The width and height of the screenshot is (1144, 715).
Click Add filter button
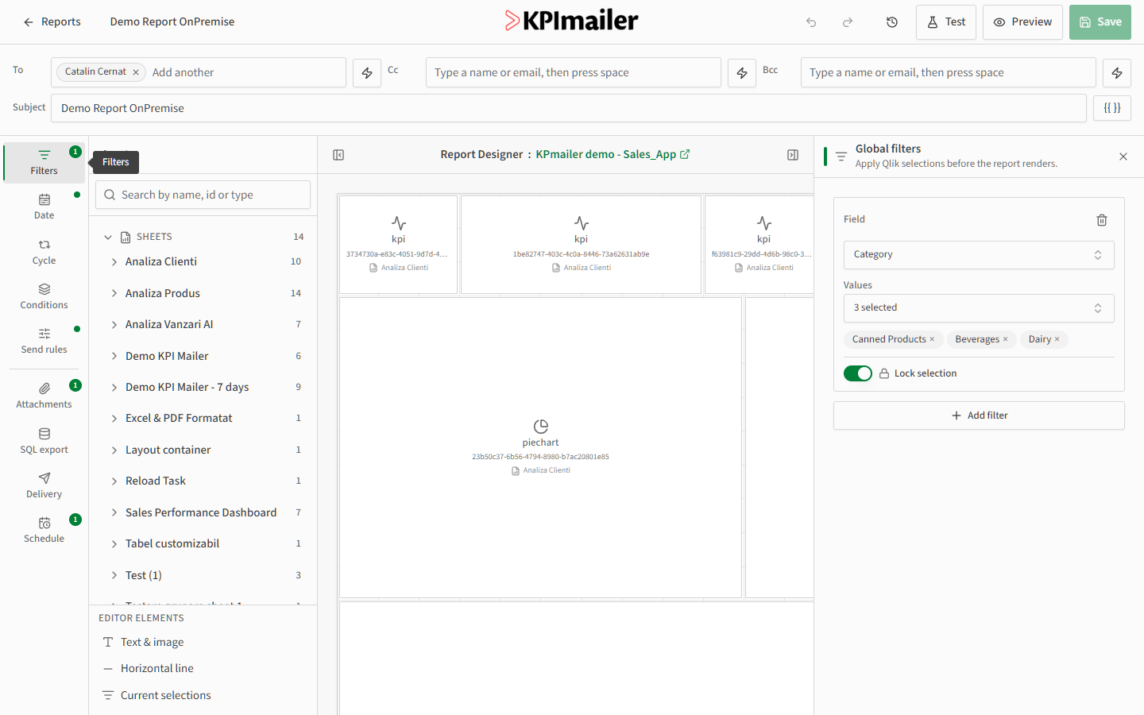tap(979, 415)
